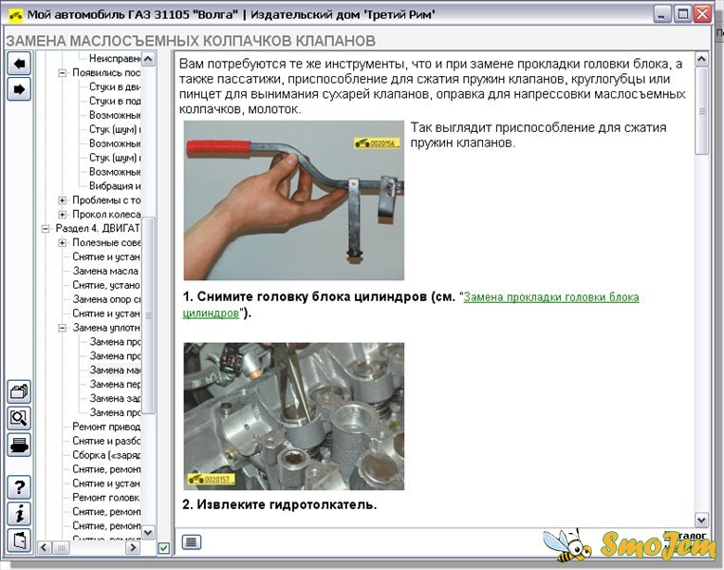The width and height of the screenshot is (724, 570).
Task: Select the 'Неисправн' tree item
Action: pyautogui.click(x=115, y=58)
